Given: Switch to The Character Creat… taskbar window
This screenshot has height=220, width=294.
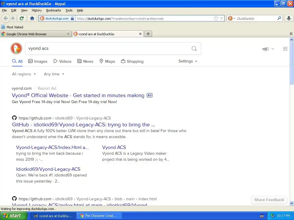Looking at the screenshot, I should (x=99, y=216).
